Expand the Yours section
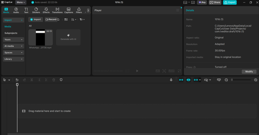This screenshot has width=259, height=135. pyautogui.click(x=13, y=40)
